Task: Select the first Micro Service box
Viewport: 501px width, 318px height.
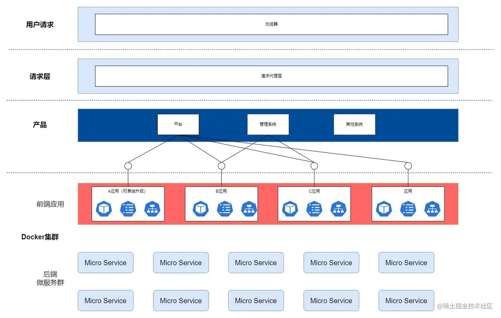Action: (x=105, y=263)
